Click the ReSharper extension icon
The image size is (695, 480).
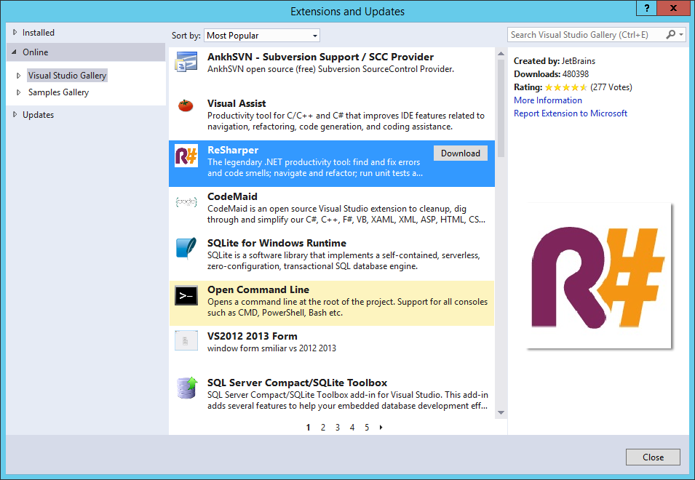point(186,156)
